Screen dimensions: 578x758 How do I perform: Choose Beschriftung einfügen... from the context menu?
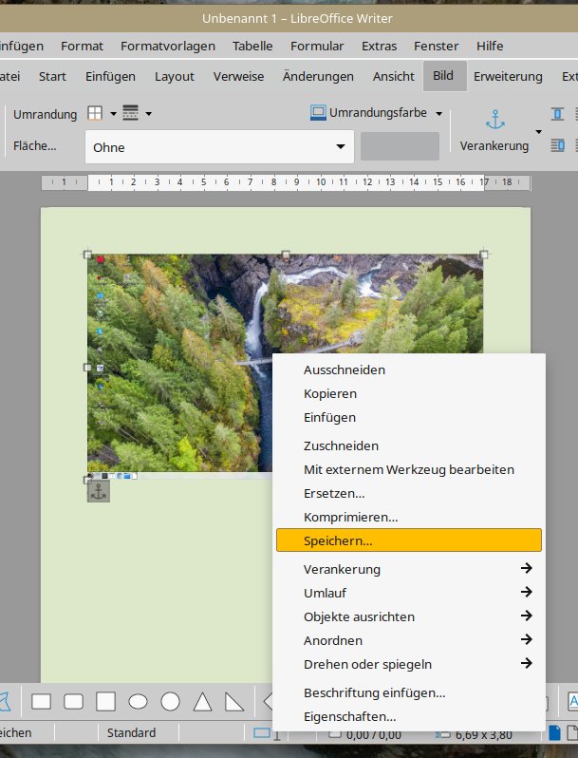coord(409,692)
